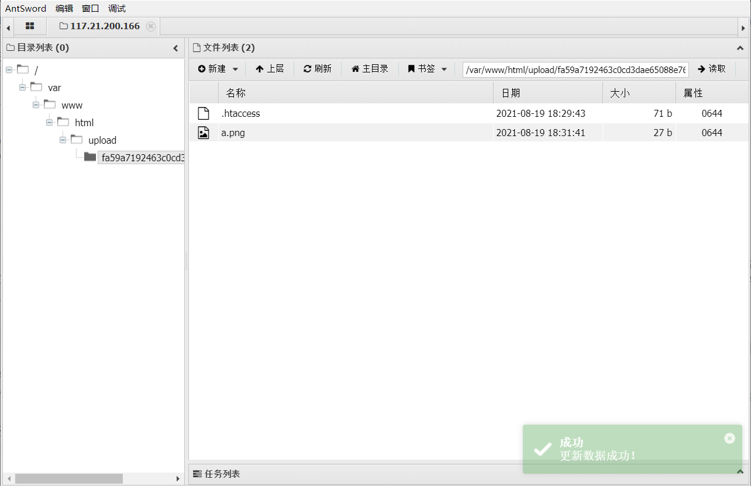Click the .htaccess file icon
The width and height of the screenshot is (751, 486).
point(203,113)
